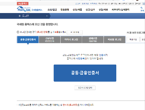Click the 로그인 안내 button beside help text
Viewport: 145px width, 110px height.
75,32
